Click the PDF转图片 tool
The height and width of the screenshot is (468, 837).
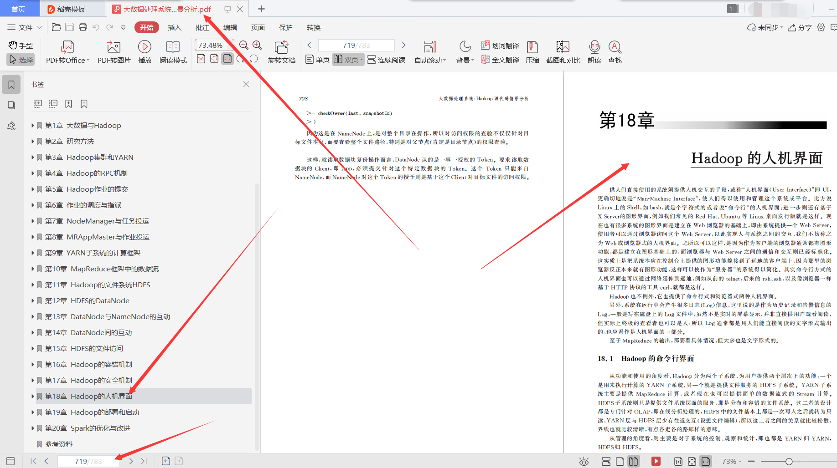pos(114,52)
